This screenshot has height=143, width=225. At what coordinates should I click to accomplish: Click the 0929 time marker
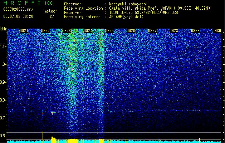pos(195,31)
